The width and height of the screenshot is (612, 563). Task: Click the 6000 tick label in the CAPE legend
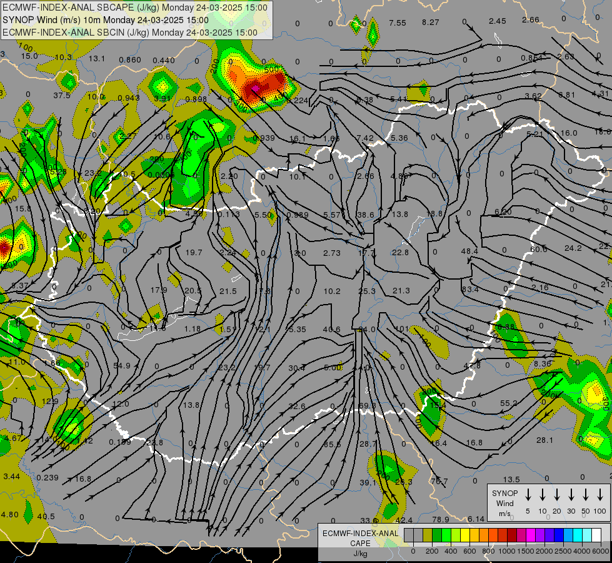[601, 551]
